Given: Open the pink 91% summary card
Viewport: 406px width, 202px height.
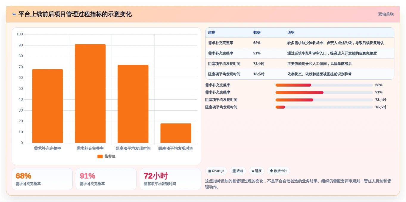Looking at the screenshot, I should (106, 179).
